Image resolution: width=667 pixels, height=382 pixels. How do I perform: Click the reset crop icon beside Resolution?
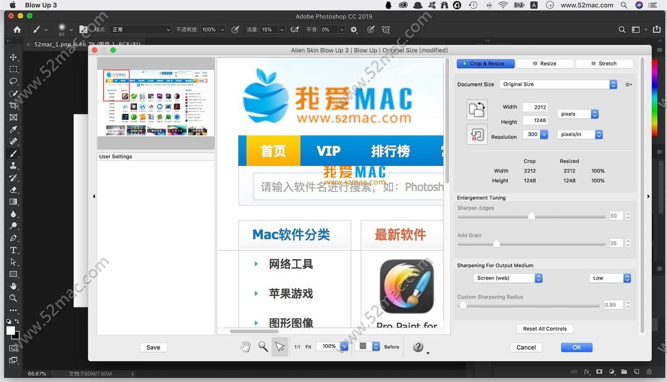[477, 134]
